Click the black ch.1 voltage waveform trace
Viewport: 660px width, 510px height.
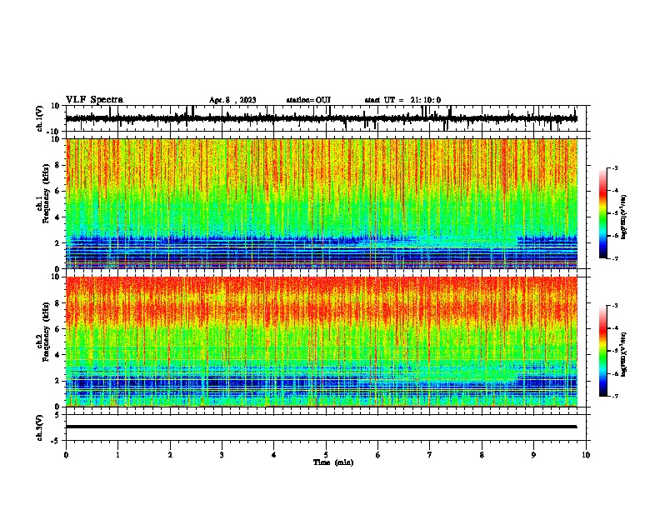[322, 118]
